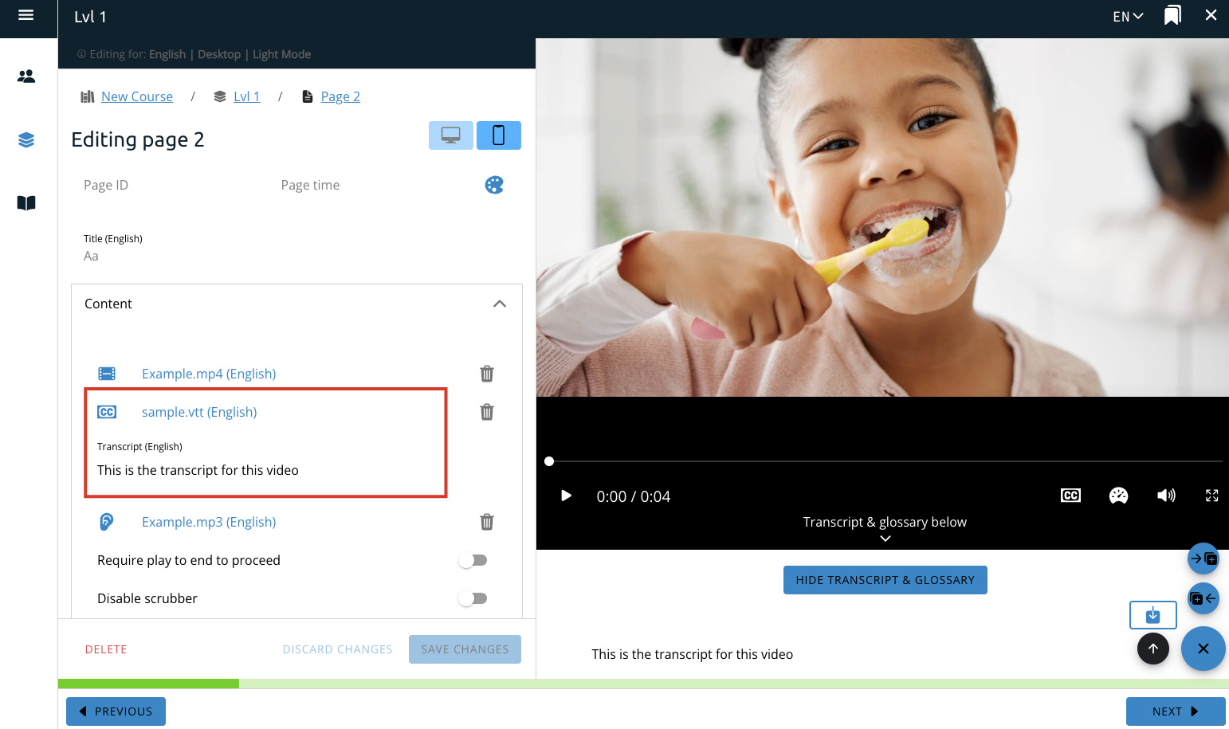Delete the Example.mp3 audio file
This screenshot has width=1229, height=729.
[x=486, y=522]
